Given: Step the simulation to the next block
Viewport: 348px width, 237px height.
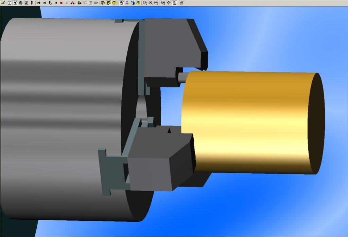Looking at the screenshot, I should pyautogui.click(x=45, y=3).
